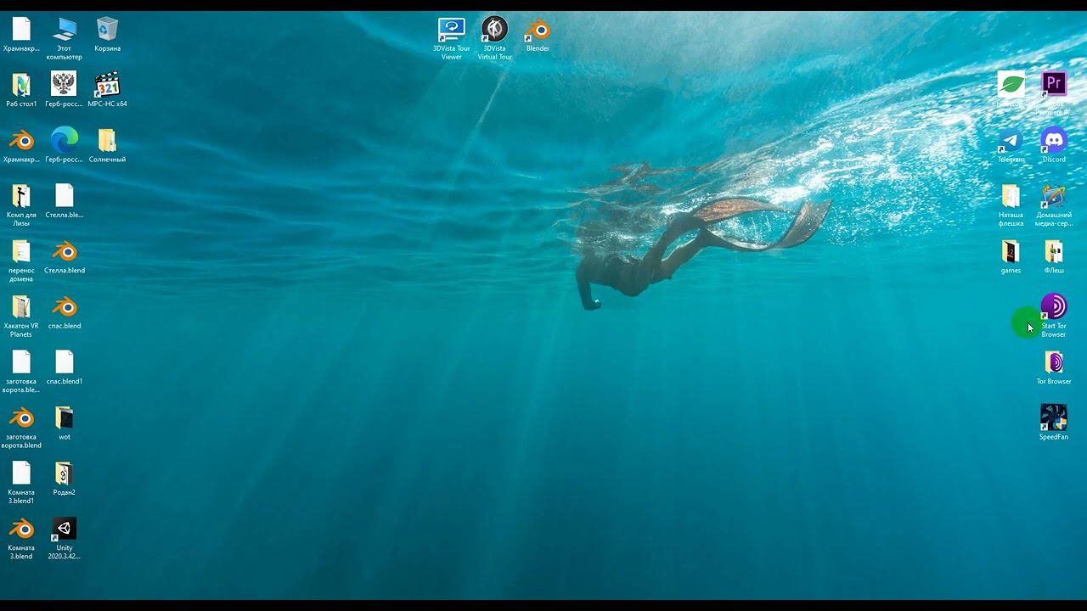Image resolution: width=1087 pixels, height=611 pixels.
Task: Click the Blender application shortcut
Action: (x=538, y=30)
